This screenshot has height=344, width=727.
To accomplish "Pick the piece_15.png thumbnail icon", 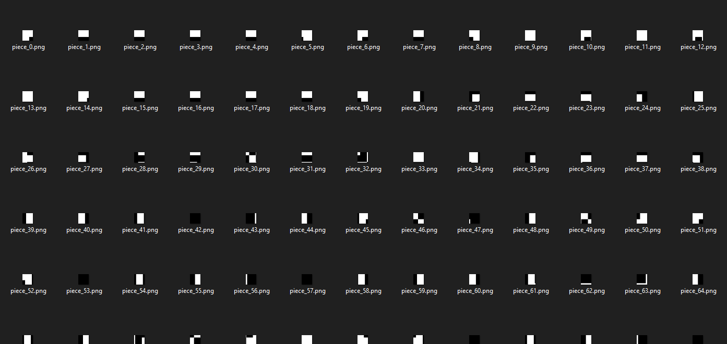I will 140,96.
